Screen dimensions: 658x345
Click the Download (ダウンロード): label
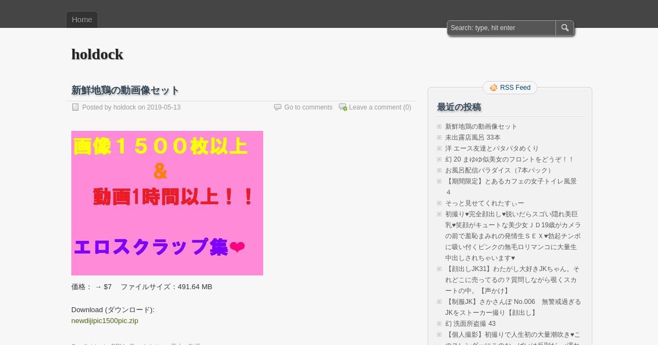(x=113, y=310)
